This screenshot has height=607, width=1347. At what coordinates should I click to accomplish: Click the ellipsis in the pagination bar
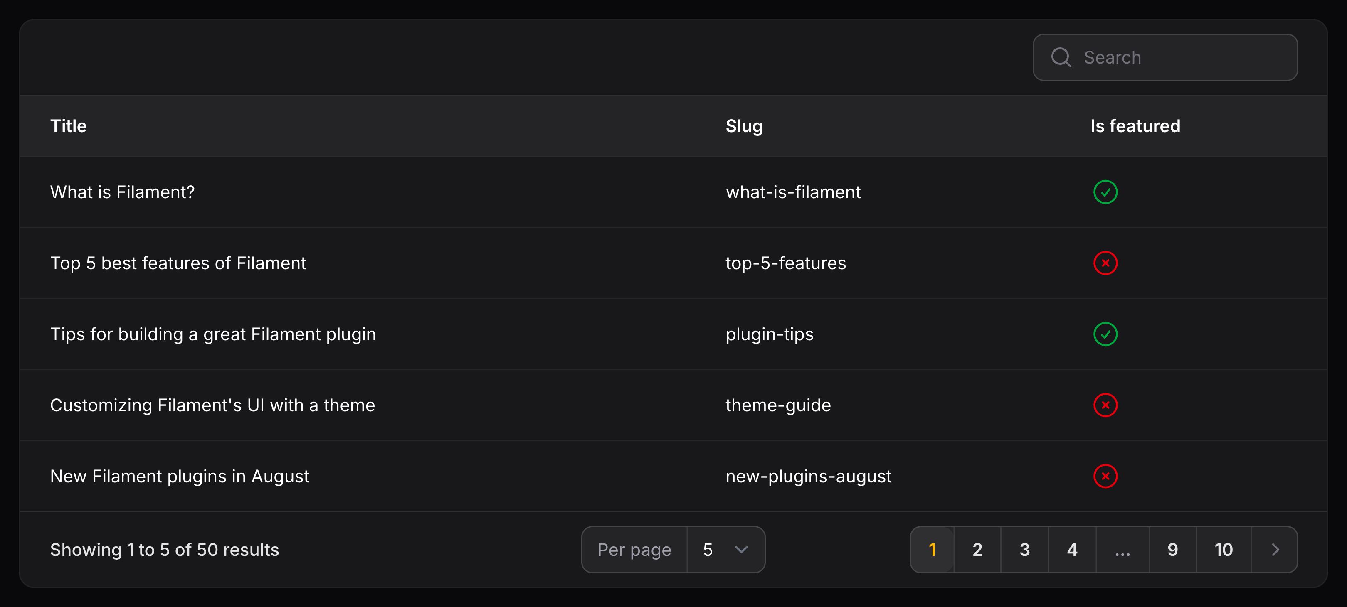(1122, 550)
